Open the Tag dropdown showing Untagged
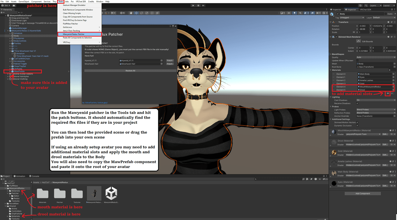This screenshot has height=220, width=397. (352, 18)
